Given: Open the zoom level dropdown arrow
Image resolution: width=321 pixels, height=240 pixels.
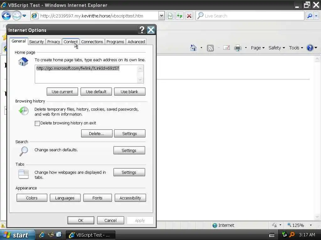Looking at the screenshot, I should tap(311, 225).
